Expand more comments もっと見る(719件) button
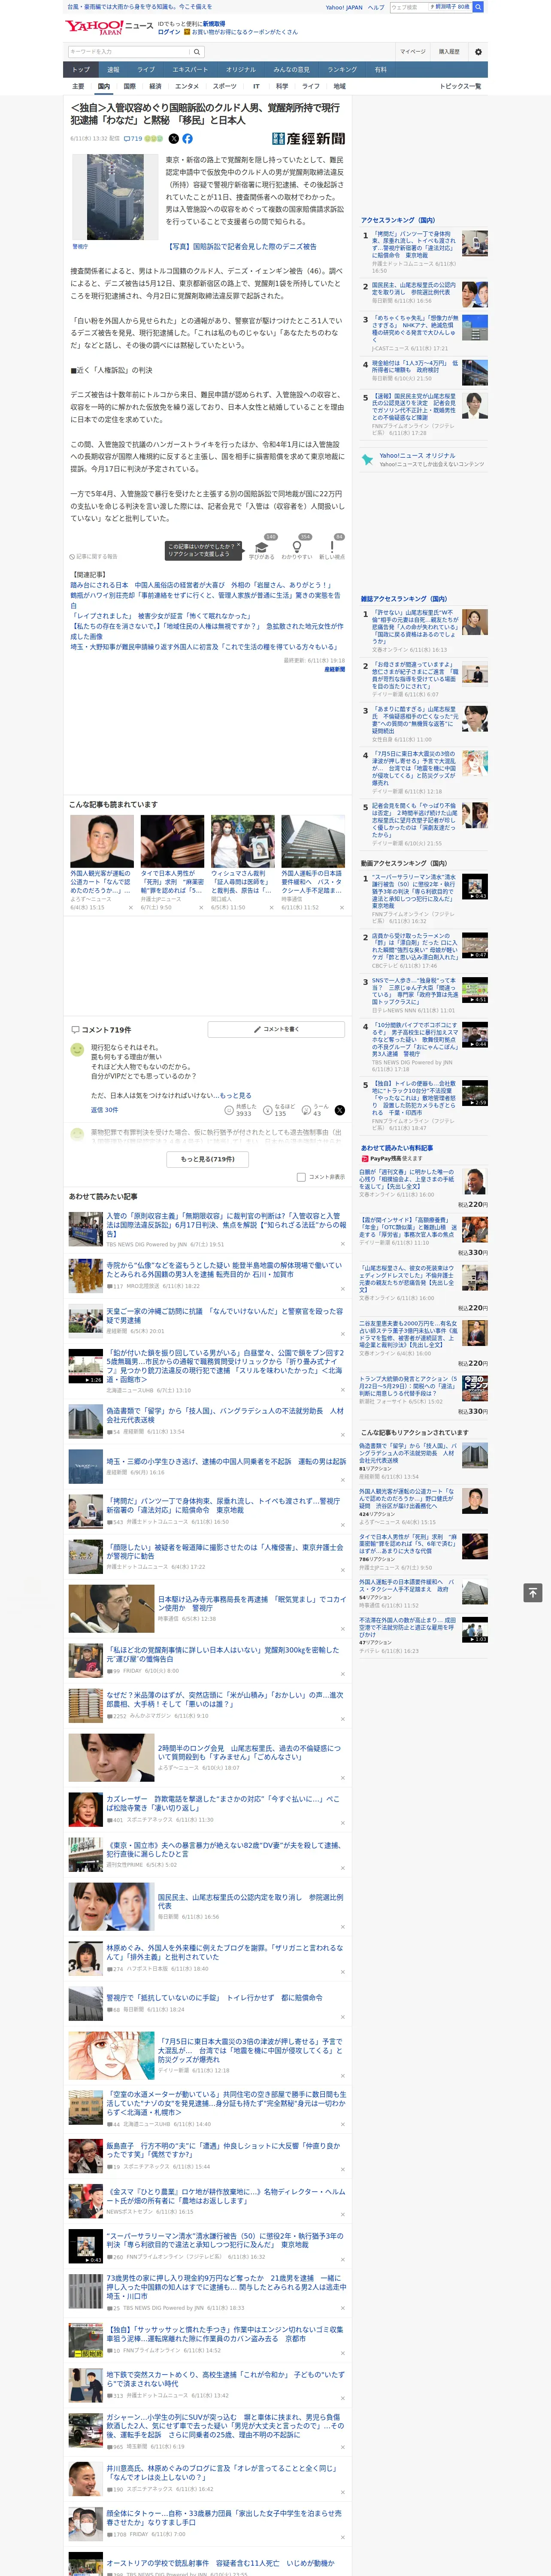This screenshot has width=551, height=2576. coord(208,1159)
